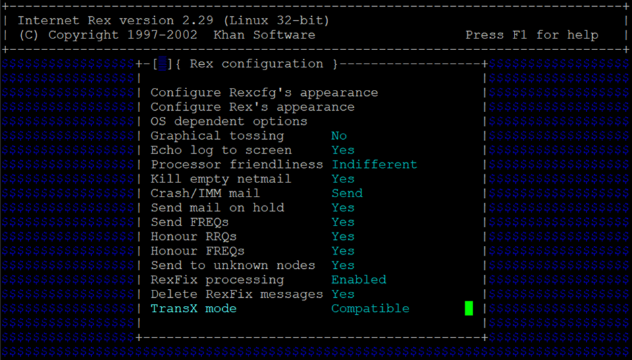Toggle Kill empty netmail Yes value
Viewport: 632px width, 360px height.
[x=343, y=179]
